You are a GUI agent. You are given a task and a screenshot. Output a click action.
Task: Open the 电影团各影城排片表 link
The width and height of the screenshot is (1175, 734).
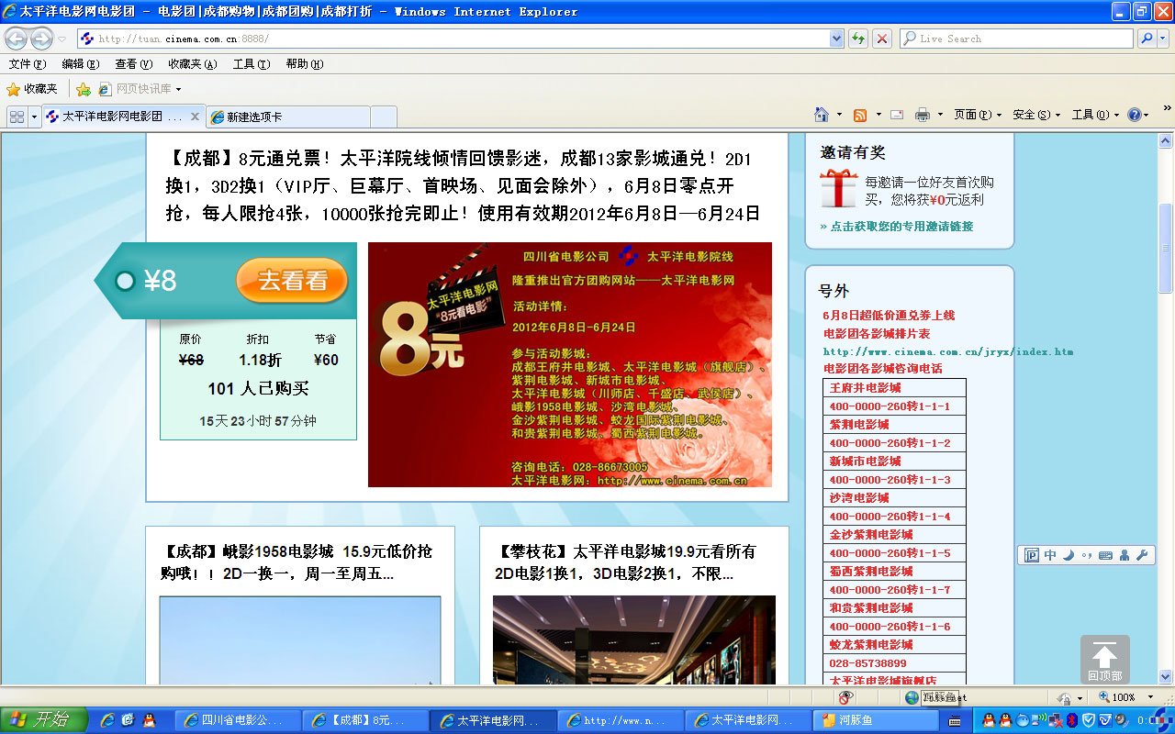pyautogui.click(x=877, y=333)
